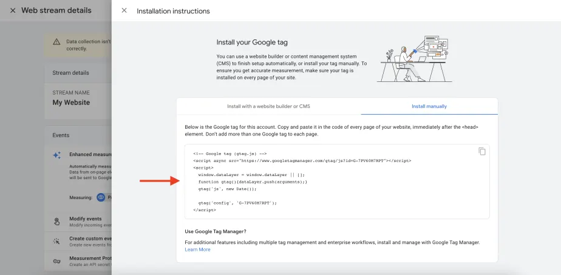Click the Create custom events cursor icon

coord(56,242)
